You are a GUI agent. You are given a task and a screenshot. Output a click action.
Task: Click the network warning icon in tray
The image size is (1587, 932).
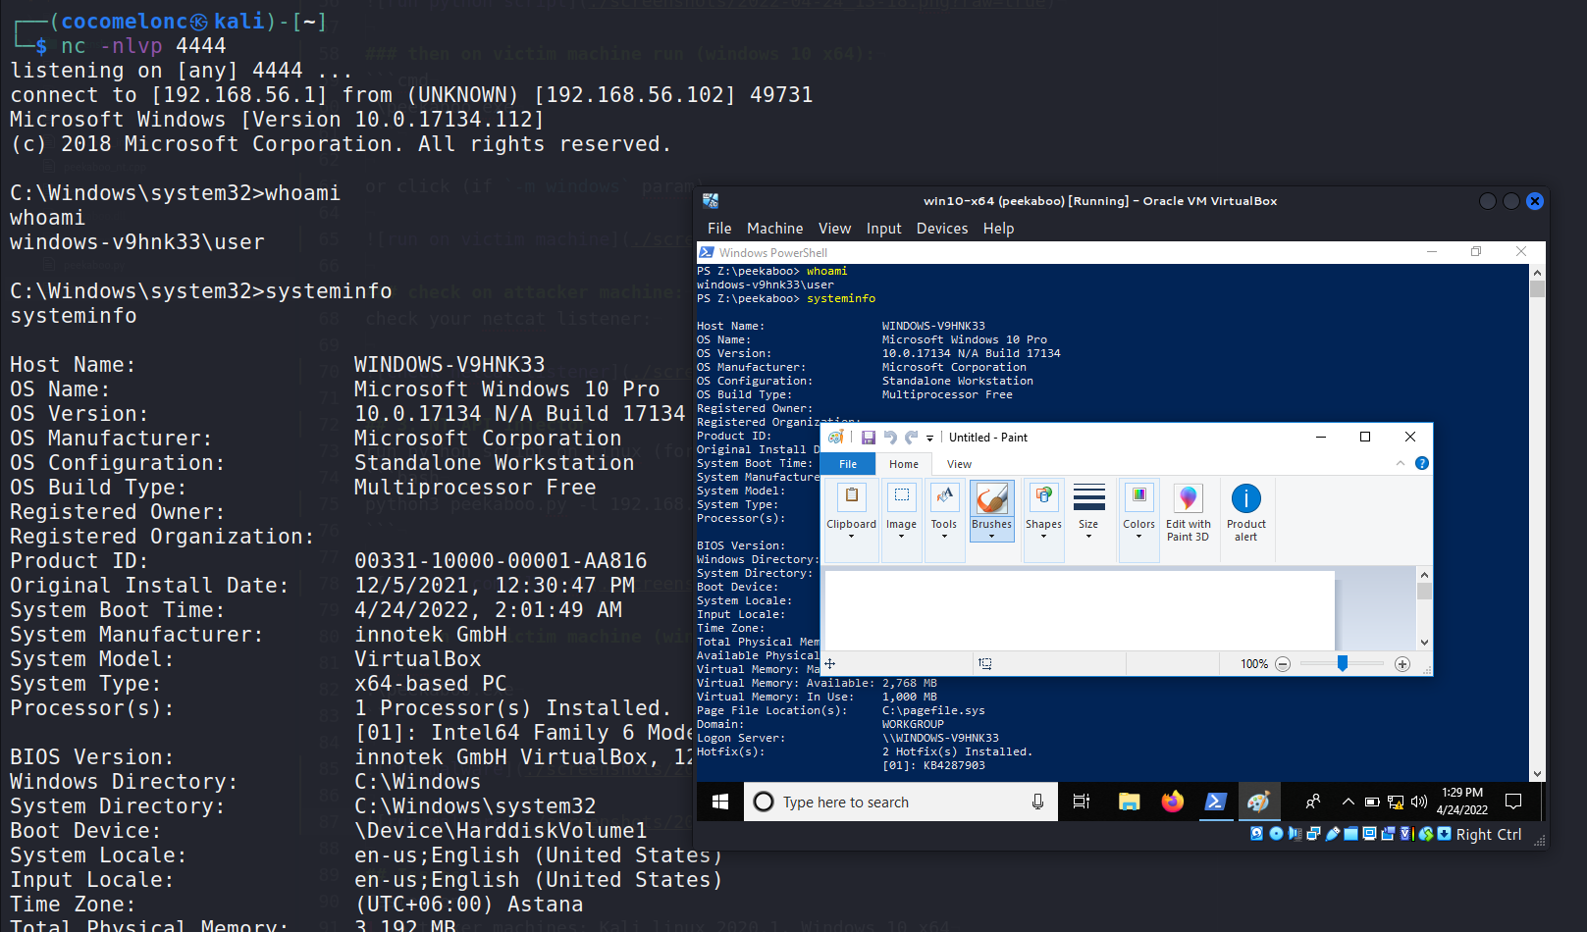[x=1396, y=802]
